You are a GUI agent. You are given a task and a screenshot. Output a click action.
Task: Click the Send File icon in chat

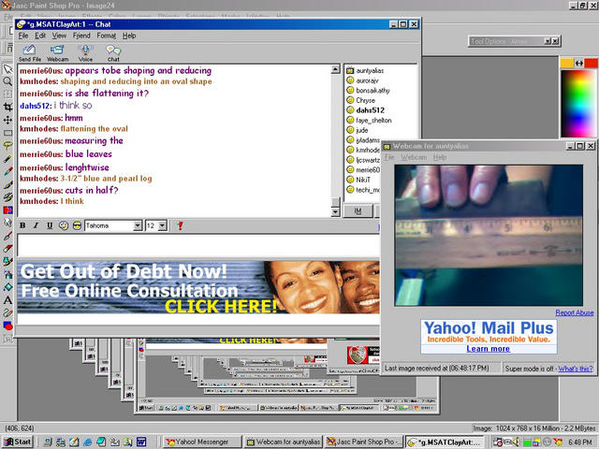pos(29,53)
